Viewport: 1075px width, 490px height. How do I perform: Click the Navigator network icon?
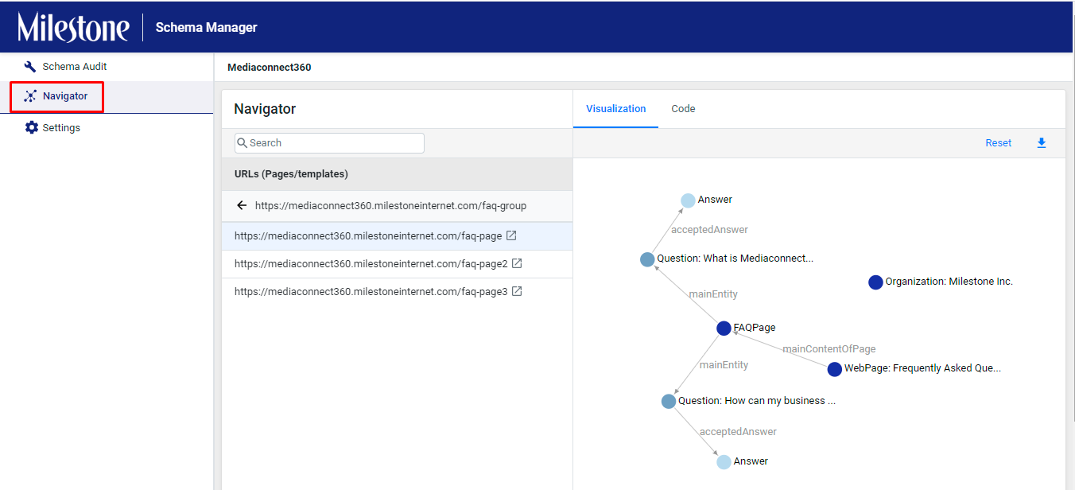[x=30, y=96]
